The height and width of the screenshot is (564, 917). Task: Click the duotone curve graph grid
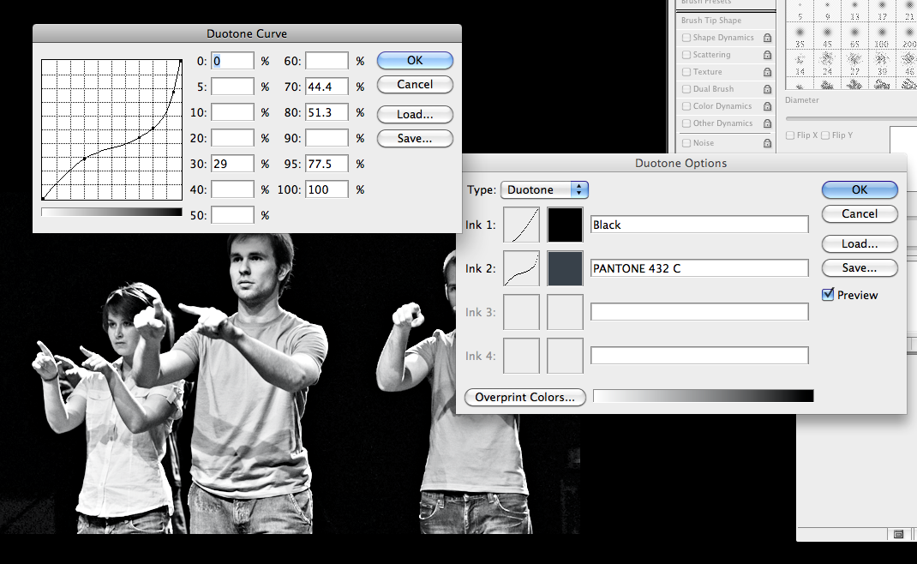(x=111, y=129)
